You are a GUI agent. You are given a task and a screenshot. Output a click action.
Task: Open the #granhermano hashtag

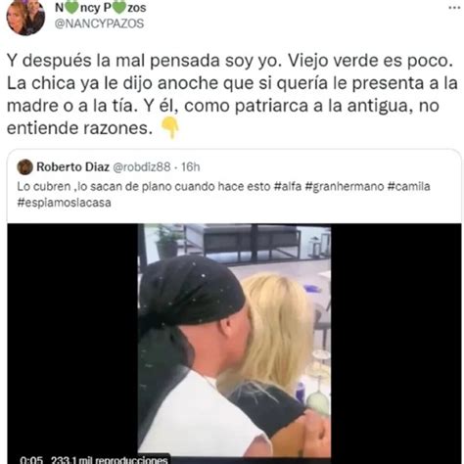click(345, 186)
